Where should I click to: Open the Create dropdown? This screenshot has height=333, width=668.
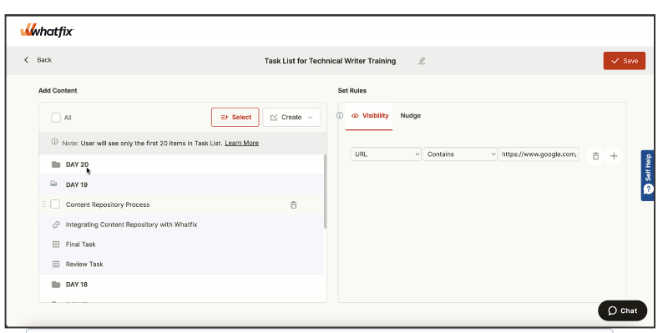pos(291,117)
